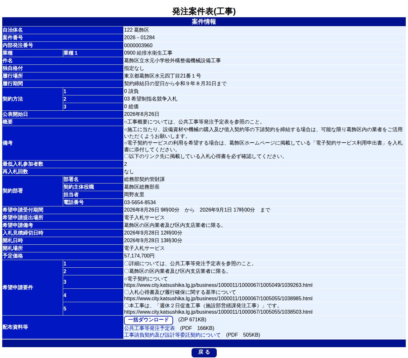Click the 電子契約 URL ending 1039263.html
The height and width of the screenshot is (358, 408).
[218, 285]
